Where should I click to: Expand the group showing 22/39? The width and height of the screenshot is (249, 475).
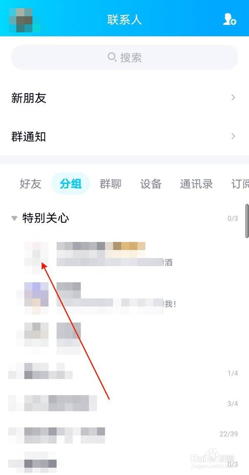pos(124,434)
